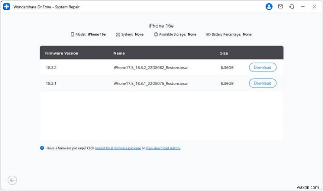This screenshot has width=323, height=191.
Task: Click the System value None
Action: 139,34
